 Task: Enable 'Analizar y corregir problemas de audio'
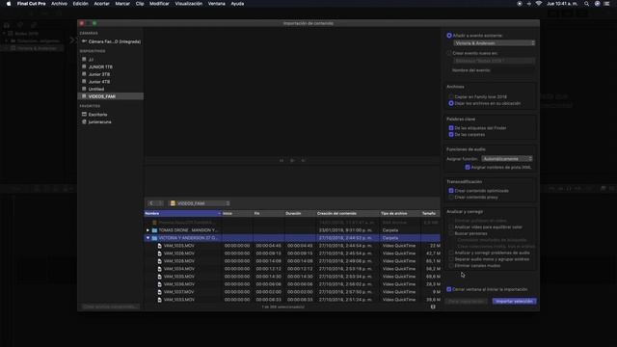[451, 253]
